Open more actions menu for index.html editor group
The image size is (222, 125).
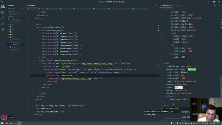156,6
